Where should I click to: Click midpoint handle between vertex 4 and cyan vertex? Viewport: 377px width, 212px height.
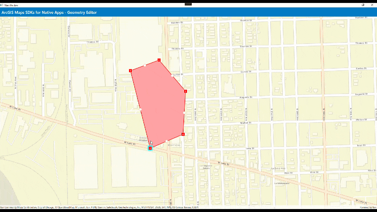167,141
